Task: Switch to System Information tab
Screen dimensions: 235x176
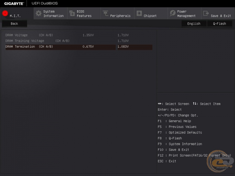Action: pyautogui.click(x=51, y=14)
